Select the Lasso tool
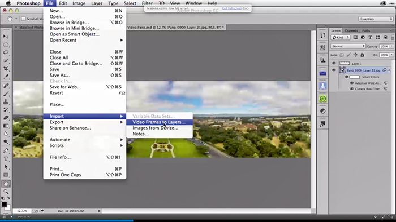 6,52
